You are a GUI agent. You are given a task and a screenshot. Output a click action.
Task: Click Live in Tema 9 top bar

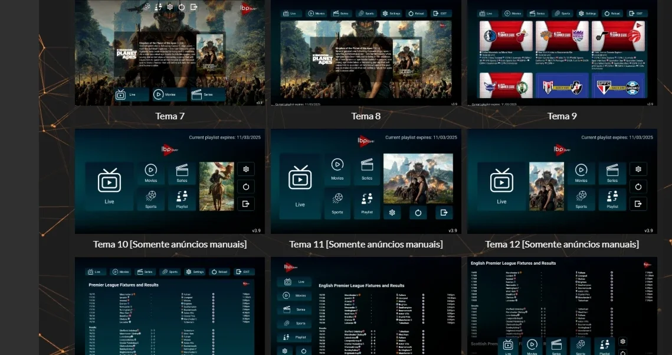(486, 14)
